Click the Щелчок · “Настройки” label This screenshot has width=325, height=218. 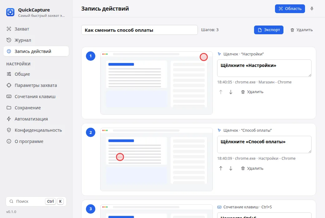coord(243,54)
